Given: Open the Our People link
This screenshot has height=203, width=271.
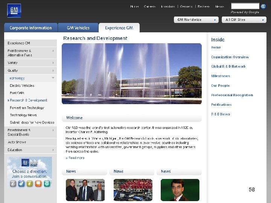Looking at the screenshot, I should click(x=220, y=86).
